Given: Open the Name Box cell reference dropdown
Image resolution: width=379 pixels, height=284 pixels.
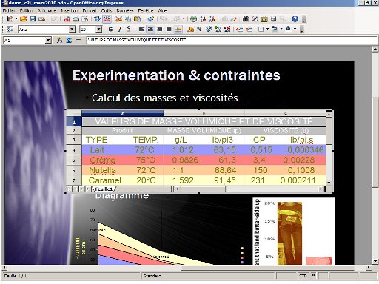Looking at the screenshot, I should tap(48, 40).
